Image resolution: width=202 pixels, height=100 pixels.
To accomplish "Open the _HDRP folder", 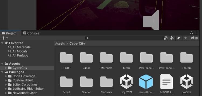I will coord(66,58).
